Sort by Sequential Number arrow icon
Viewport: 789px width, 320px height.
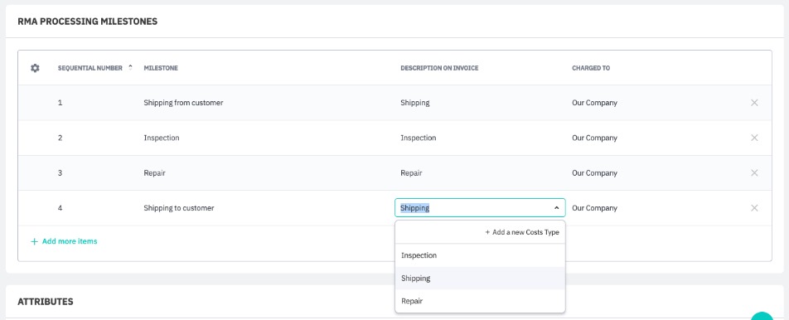pyautogui.click(x=131, y=67)
